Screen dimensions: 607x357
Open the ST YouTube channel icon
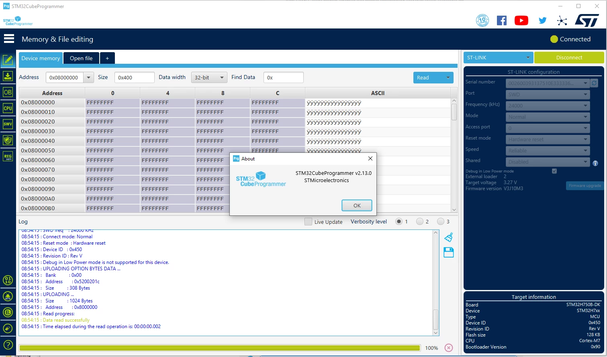coord(521,20)
